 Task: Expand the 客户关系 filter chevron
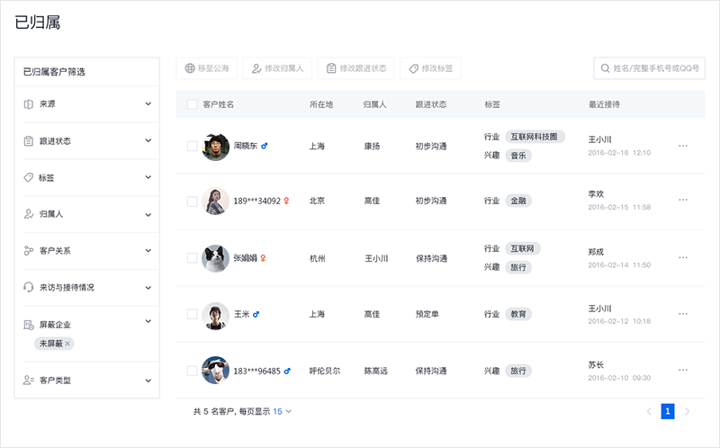(148, 251)
